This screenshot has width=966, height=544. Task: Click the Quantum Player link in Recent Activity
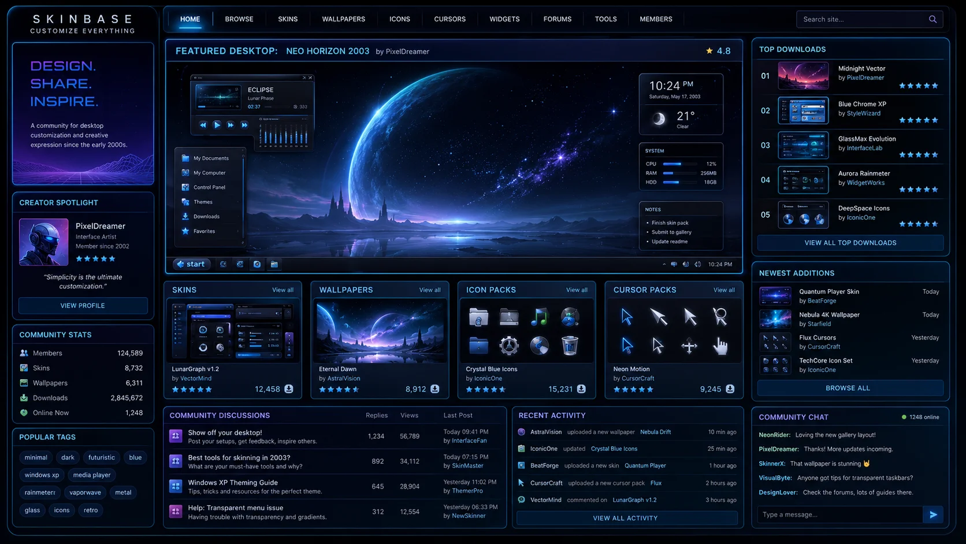[645, 465]
